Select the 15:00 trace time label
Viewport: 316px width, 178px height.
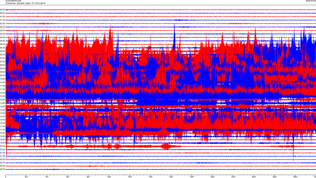pos(2,113)
